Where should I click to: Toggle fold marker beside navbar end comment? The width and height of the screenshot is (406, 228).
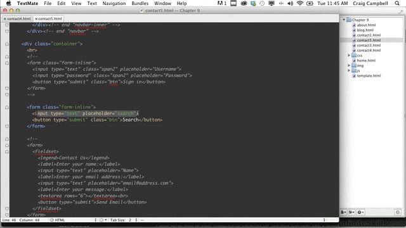(x=7, y=31)
